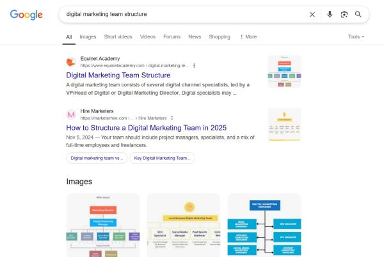Viewport: 384px width, 257px height.
Task: Click the Equinet Academy site name
Action: (100, 59)
